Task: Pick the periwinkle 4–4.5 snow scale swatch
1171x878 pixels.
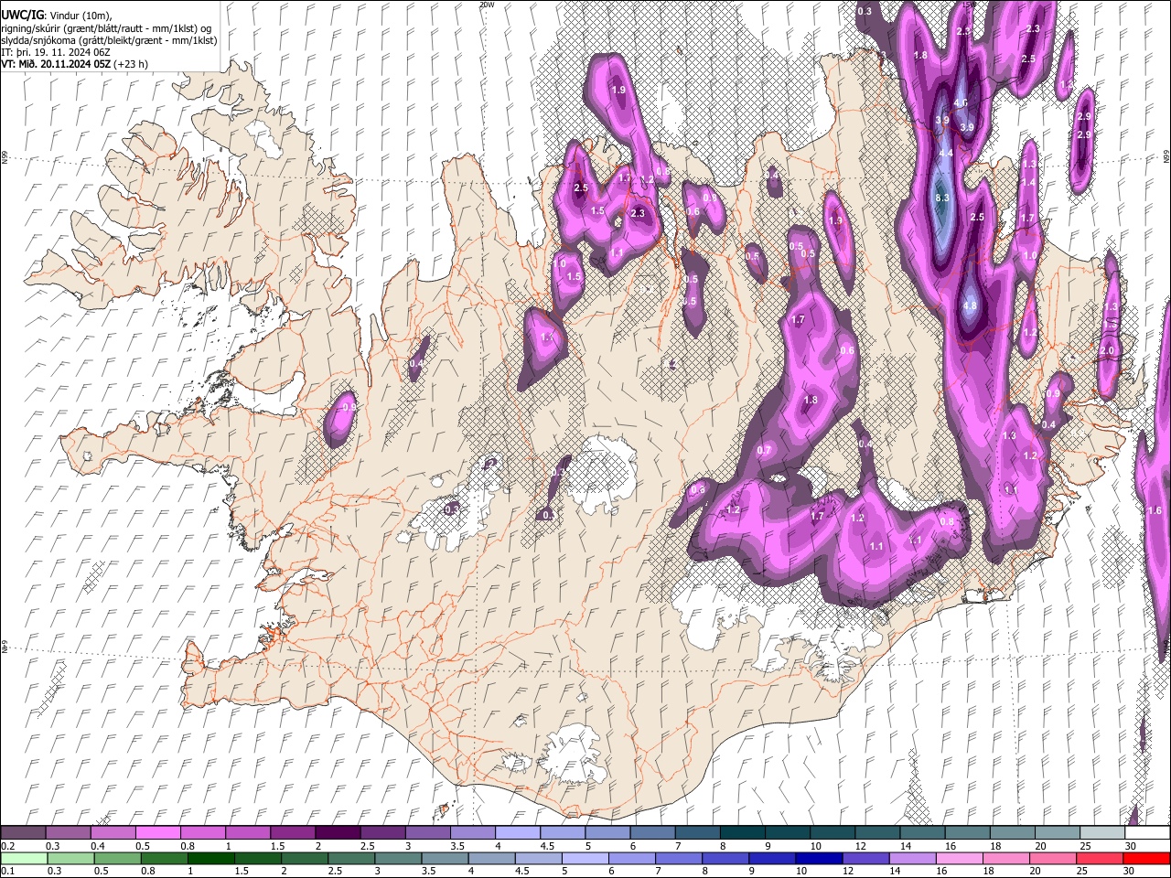Action: coord(518,833)
